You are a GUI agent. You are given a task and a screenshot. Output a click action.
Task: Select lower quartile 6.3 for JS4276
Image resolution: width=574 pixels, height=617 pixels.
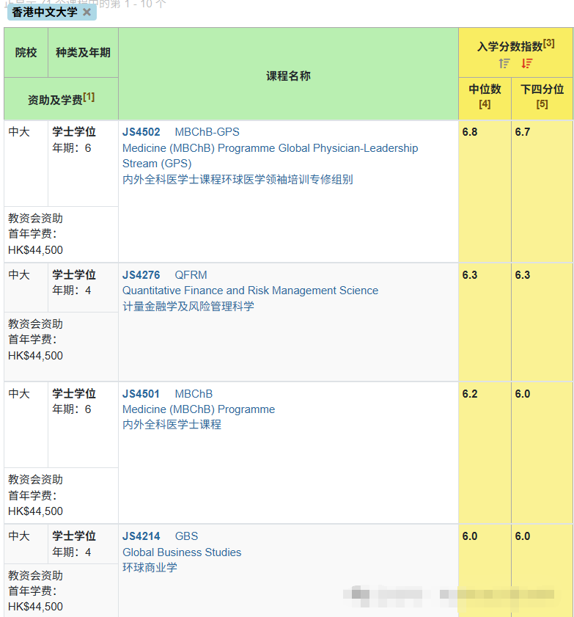[x=523, y=274]
